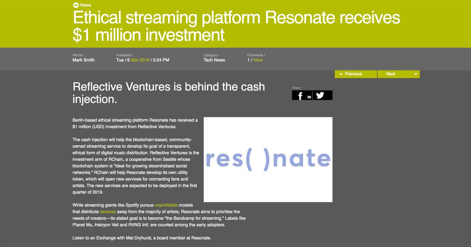Click the 'Published /' label
The image size is (471, 247).
point(124,55)
